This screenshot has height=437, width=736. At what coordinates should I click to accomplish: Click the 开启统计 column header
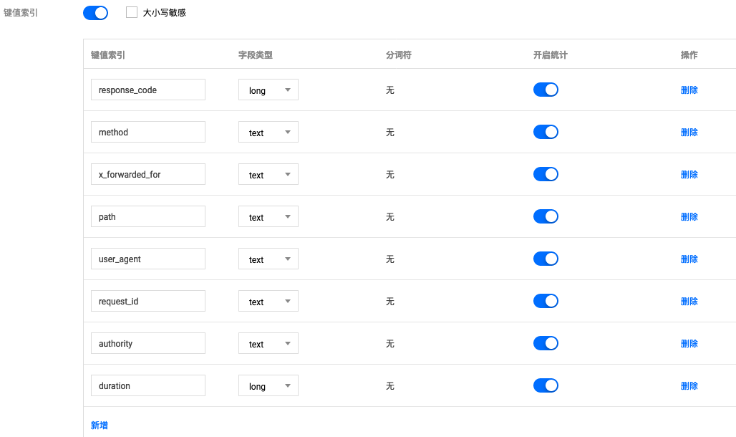[x=550, y=55]
